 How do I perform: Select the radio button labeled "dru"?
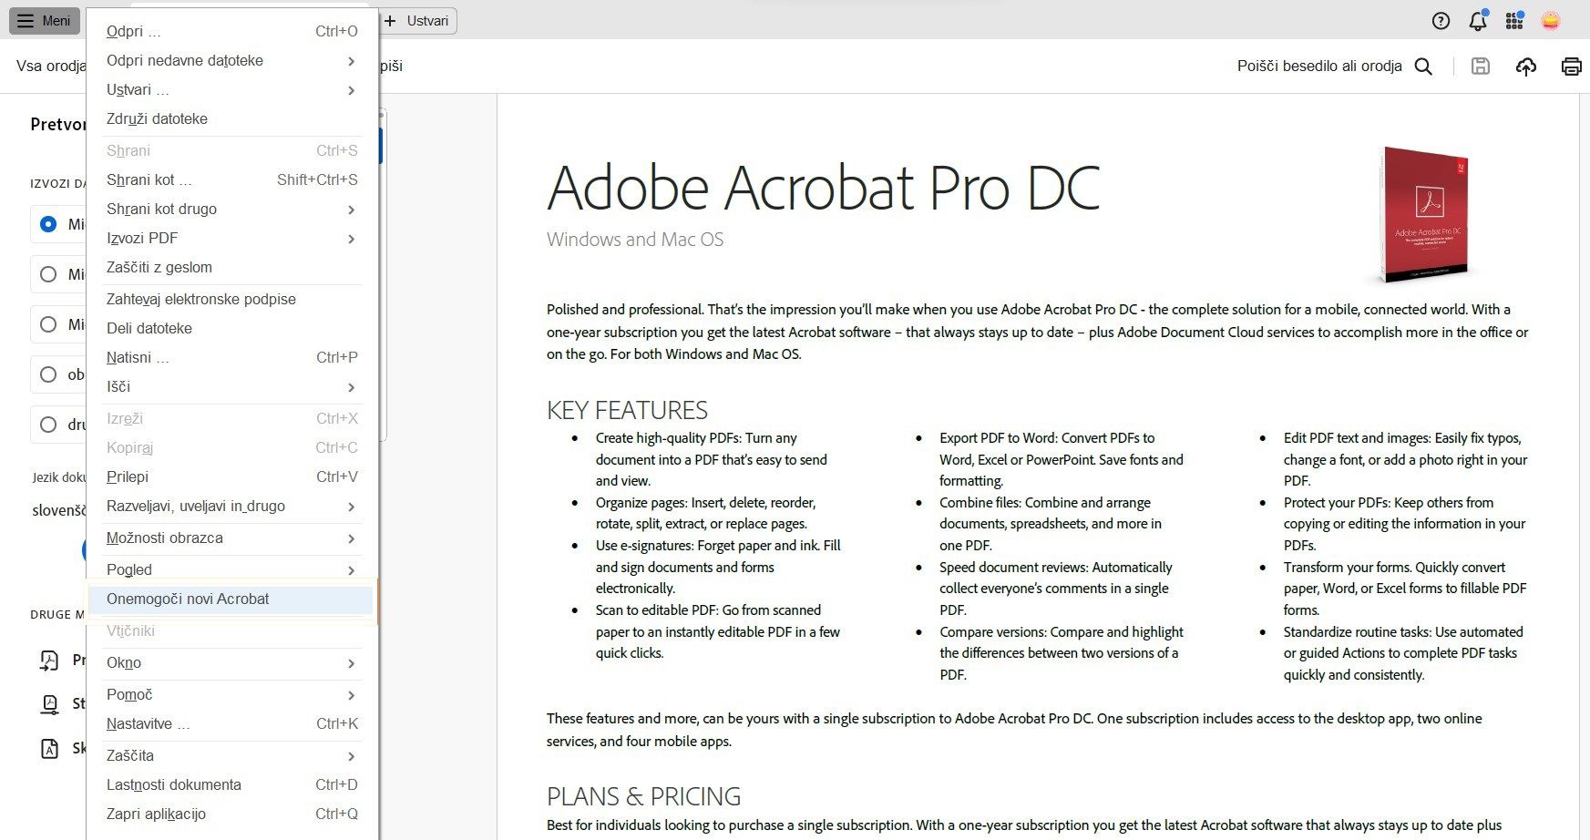[48, 425]
